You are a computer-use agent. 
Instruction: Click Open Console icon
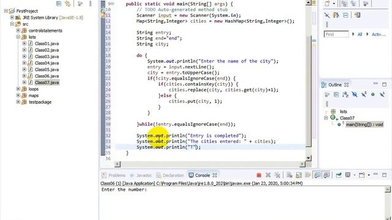click(x=361, y=175)
